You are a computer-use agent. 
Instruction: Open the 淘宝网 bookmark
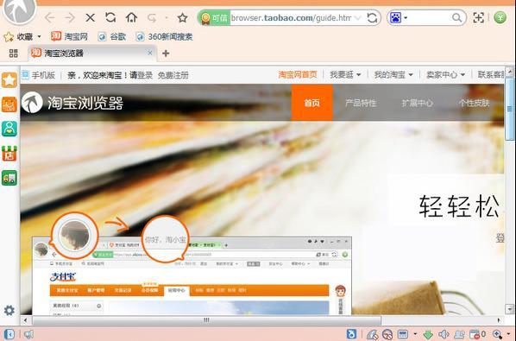(69, 36)
